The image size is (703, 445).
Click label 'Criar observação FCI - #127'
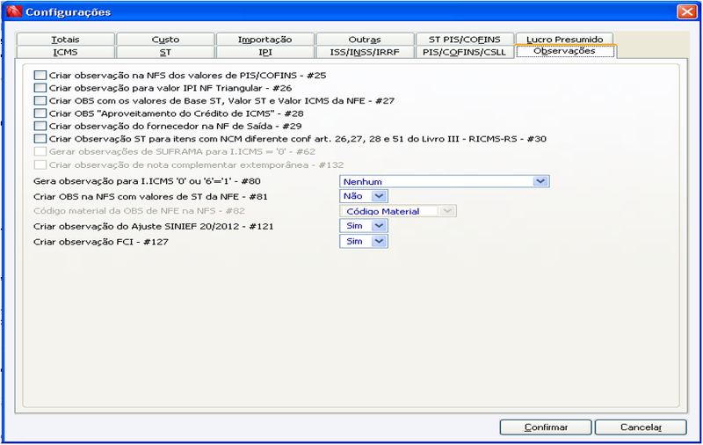click(x=101, y=242)
